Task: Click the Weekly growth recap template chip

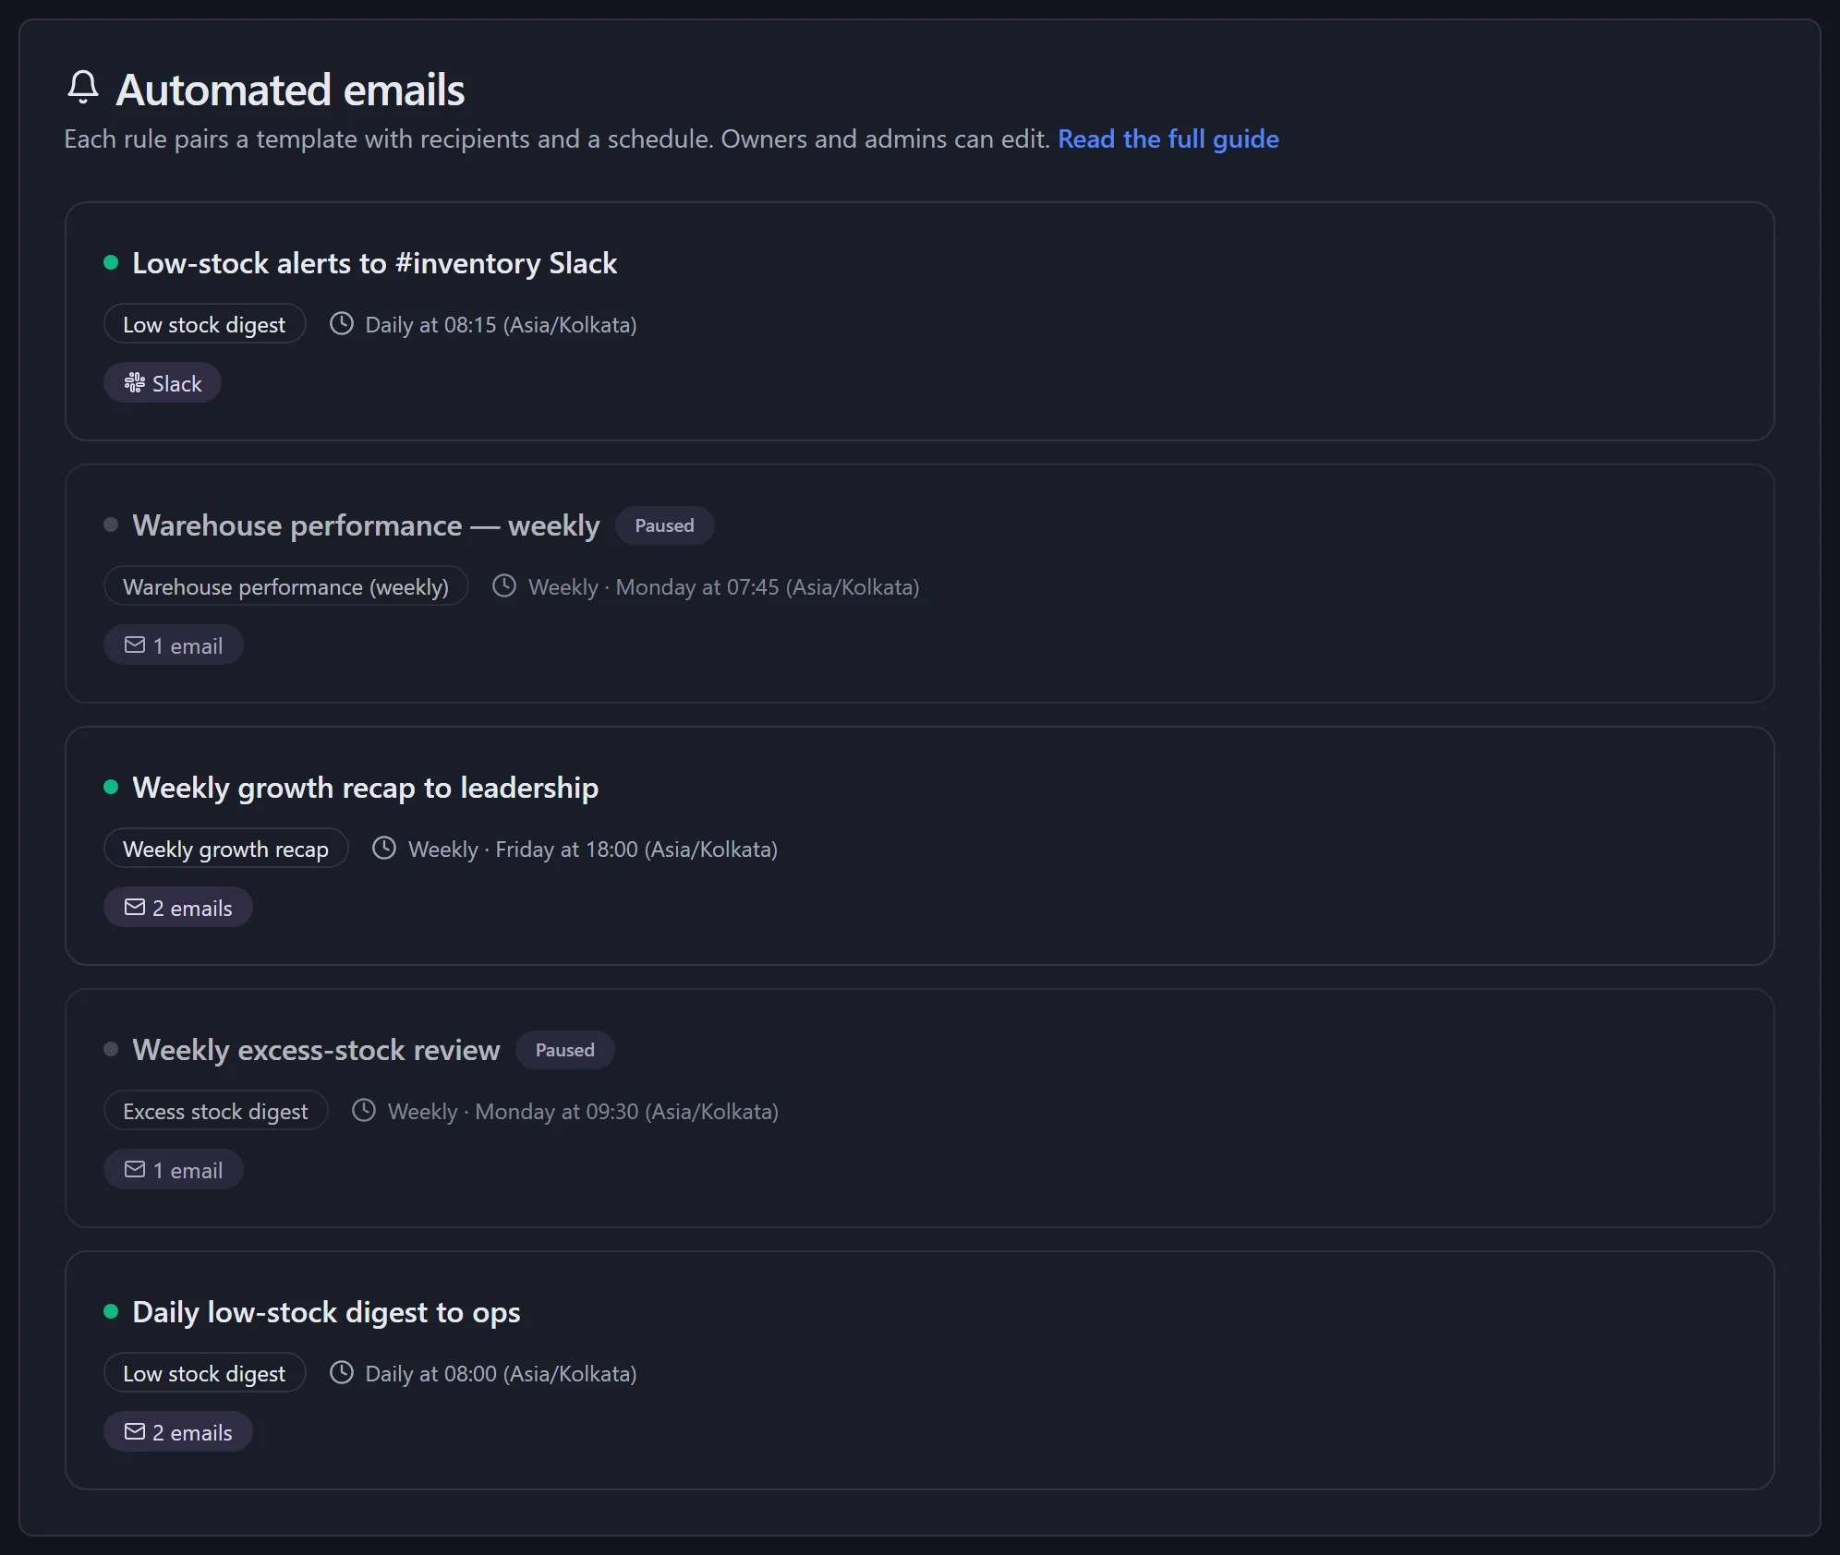Action: pyautogui.click(x=225, y=849)
